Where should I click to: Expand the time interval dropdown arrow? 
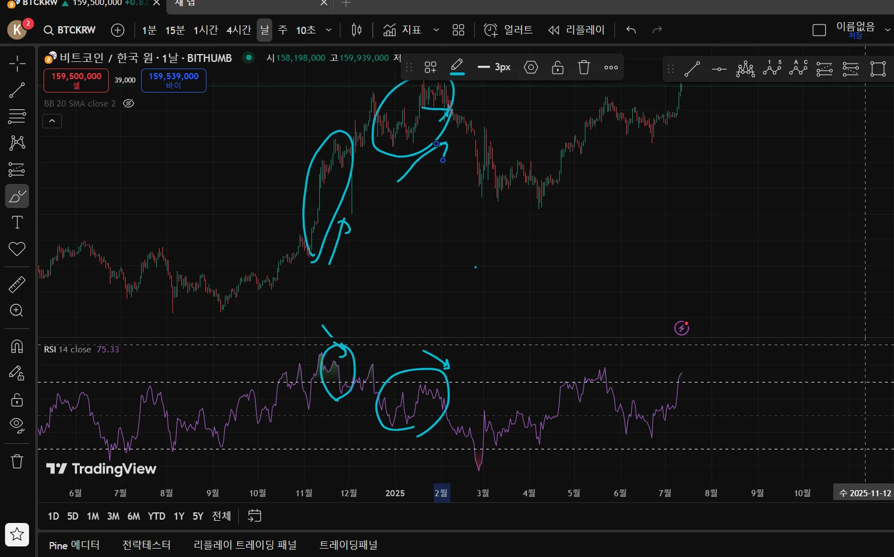pos(329,30)
